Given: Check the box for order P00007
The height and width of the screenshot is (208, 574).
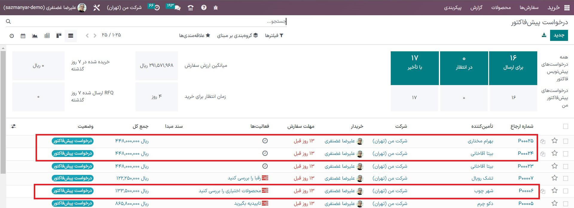Looking at the screenshot, I should [x=565, y=178].
